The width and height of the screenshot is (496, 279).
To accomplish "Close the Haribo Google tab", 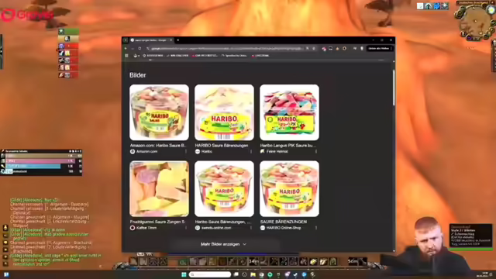I will (170, 40).
